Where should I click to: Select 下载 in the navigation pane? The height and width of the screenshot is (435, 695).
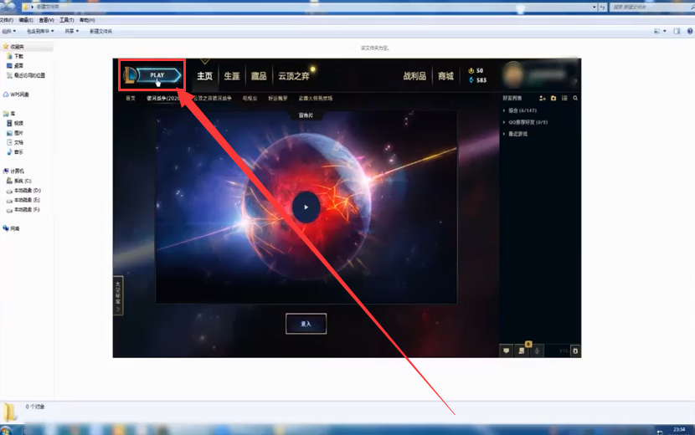18,56
